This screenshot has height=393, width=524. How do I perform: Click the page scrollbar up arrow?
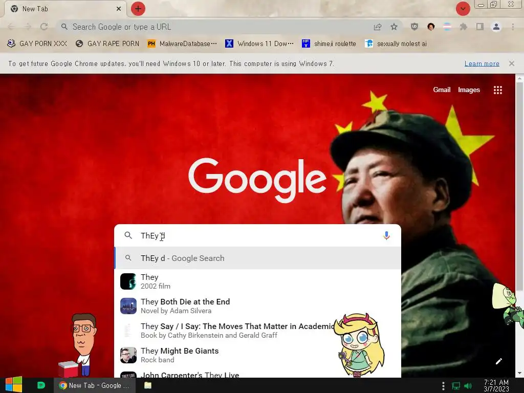519,78
